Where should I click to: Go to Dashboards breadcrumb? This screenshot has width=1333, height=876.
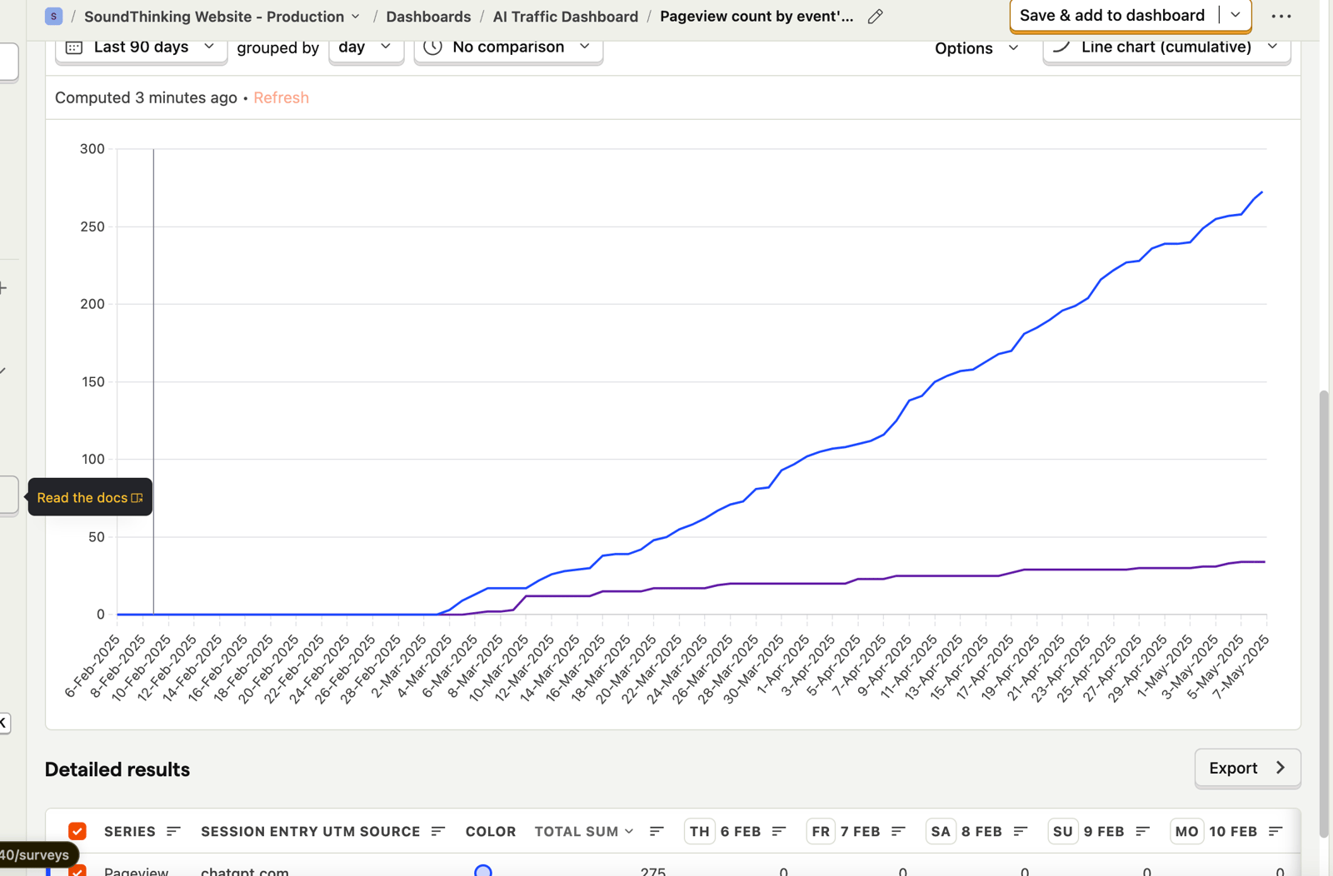tap(428, 17)
